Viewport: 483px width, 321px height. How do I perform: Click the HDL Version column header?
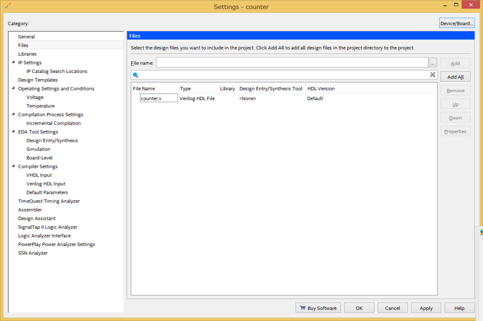[x=322, y=88]
